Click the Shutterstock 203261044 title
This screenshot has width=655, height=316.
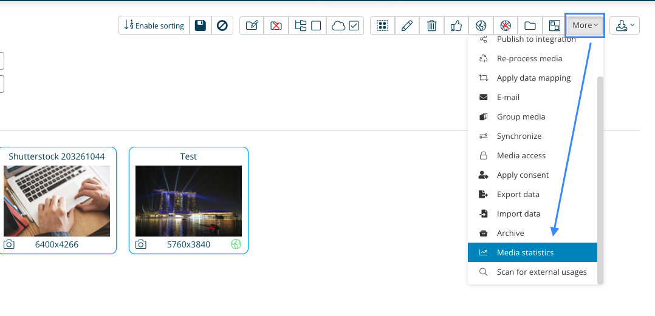(57, 156)
